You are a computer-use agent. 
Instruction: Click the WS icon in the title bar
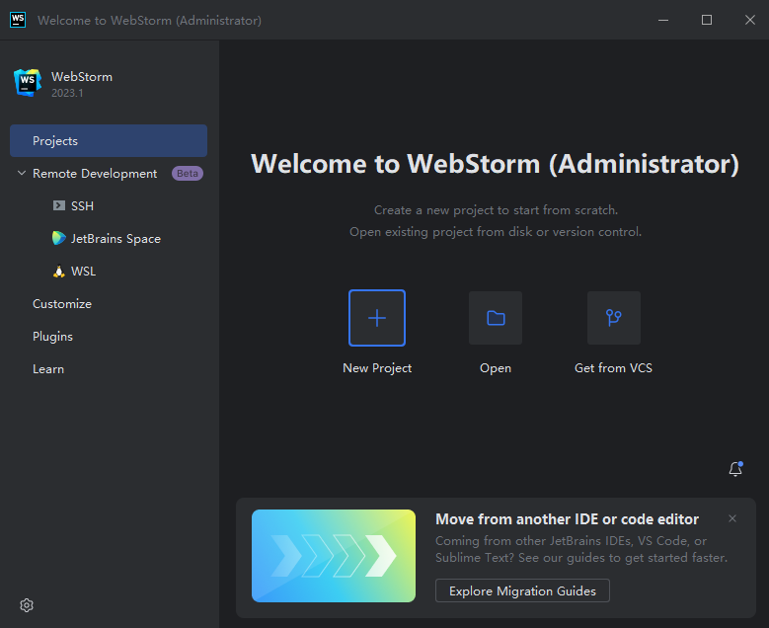[x=18, y=20]
